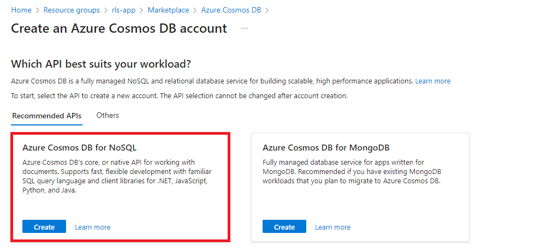Open Learn more link after service description
547x252 pixels.
pos(432,81)
